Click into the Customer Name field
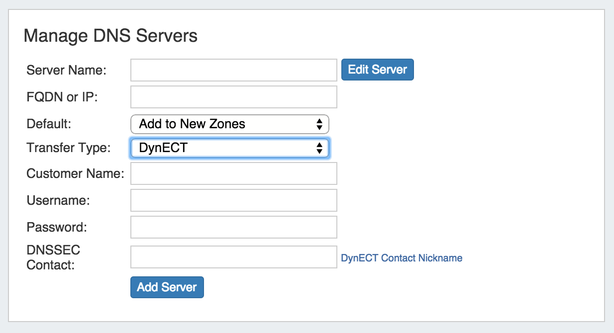Image resolution: width=614 pixels, height=333 pixels. pos(233,173)
